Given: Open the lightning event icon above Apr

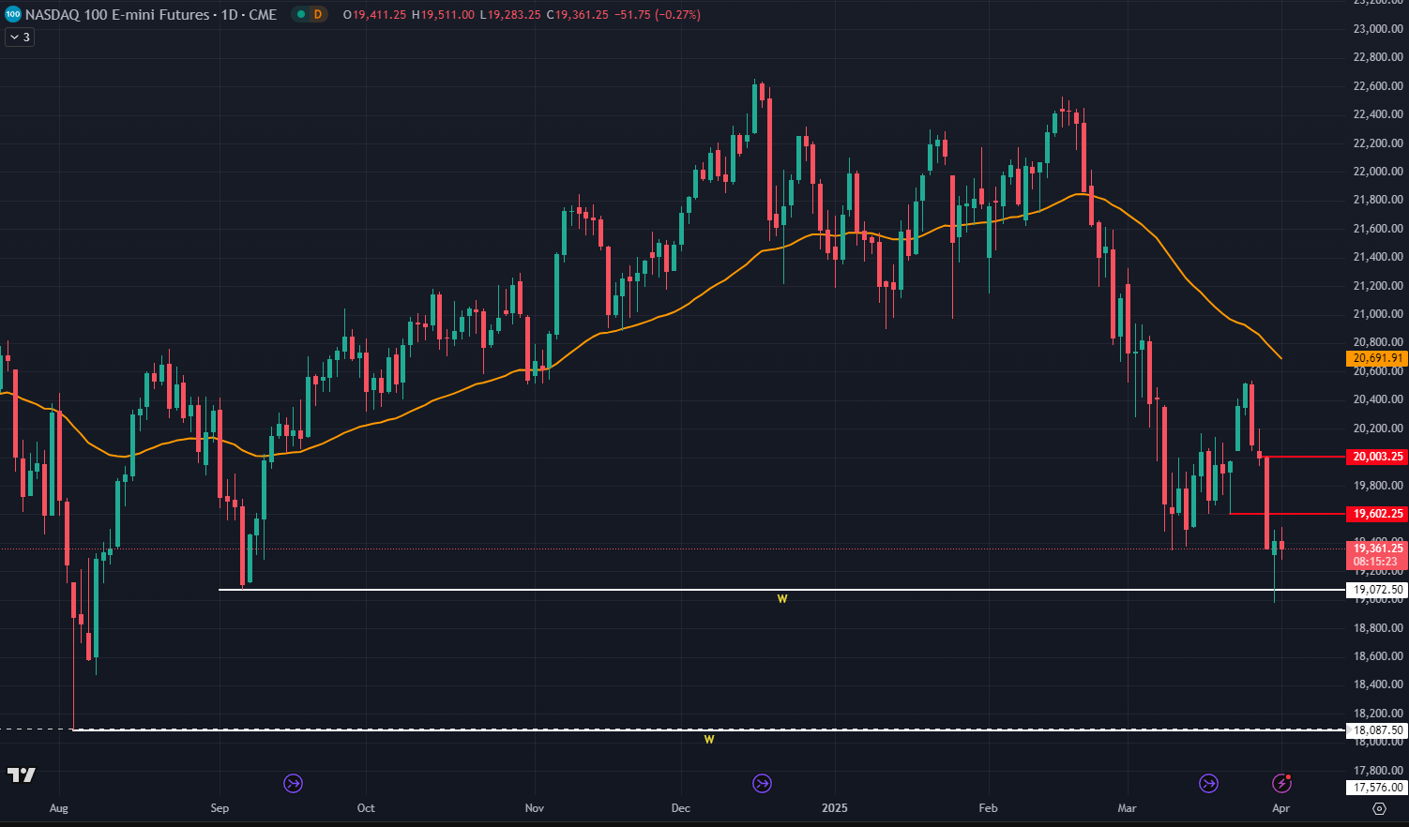Looking at the screenshot, I should click(1281, 783).
